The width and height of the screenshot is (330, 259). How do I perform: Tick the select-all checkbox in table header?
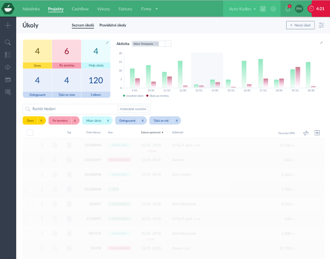30,132
